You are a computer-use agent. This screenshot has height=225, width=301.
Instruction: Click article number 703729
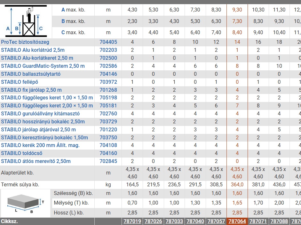tap(108, 122)
